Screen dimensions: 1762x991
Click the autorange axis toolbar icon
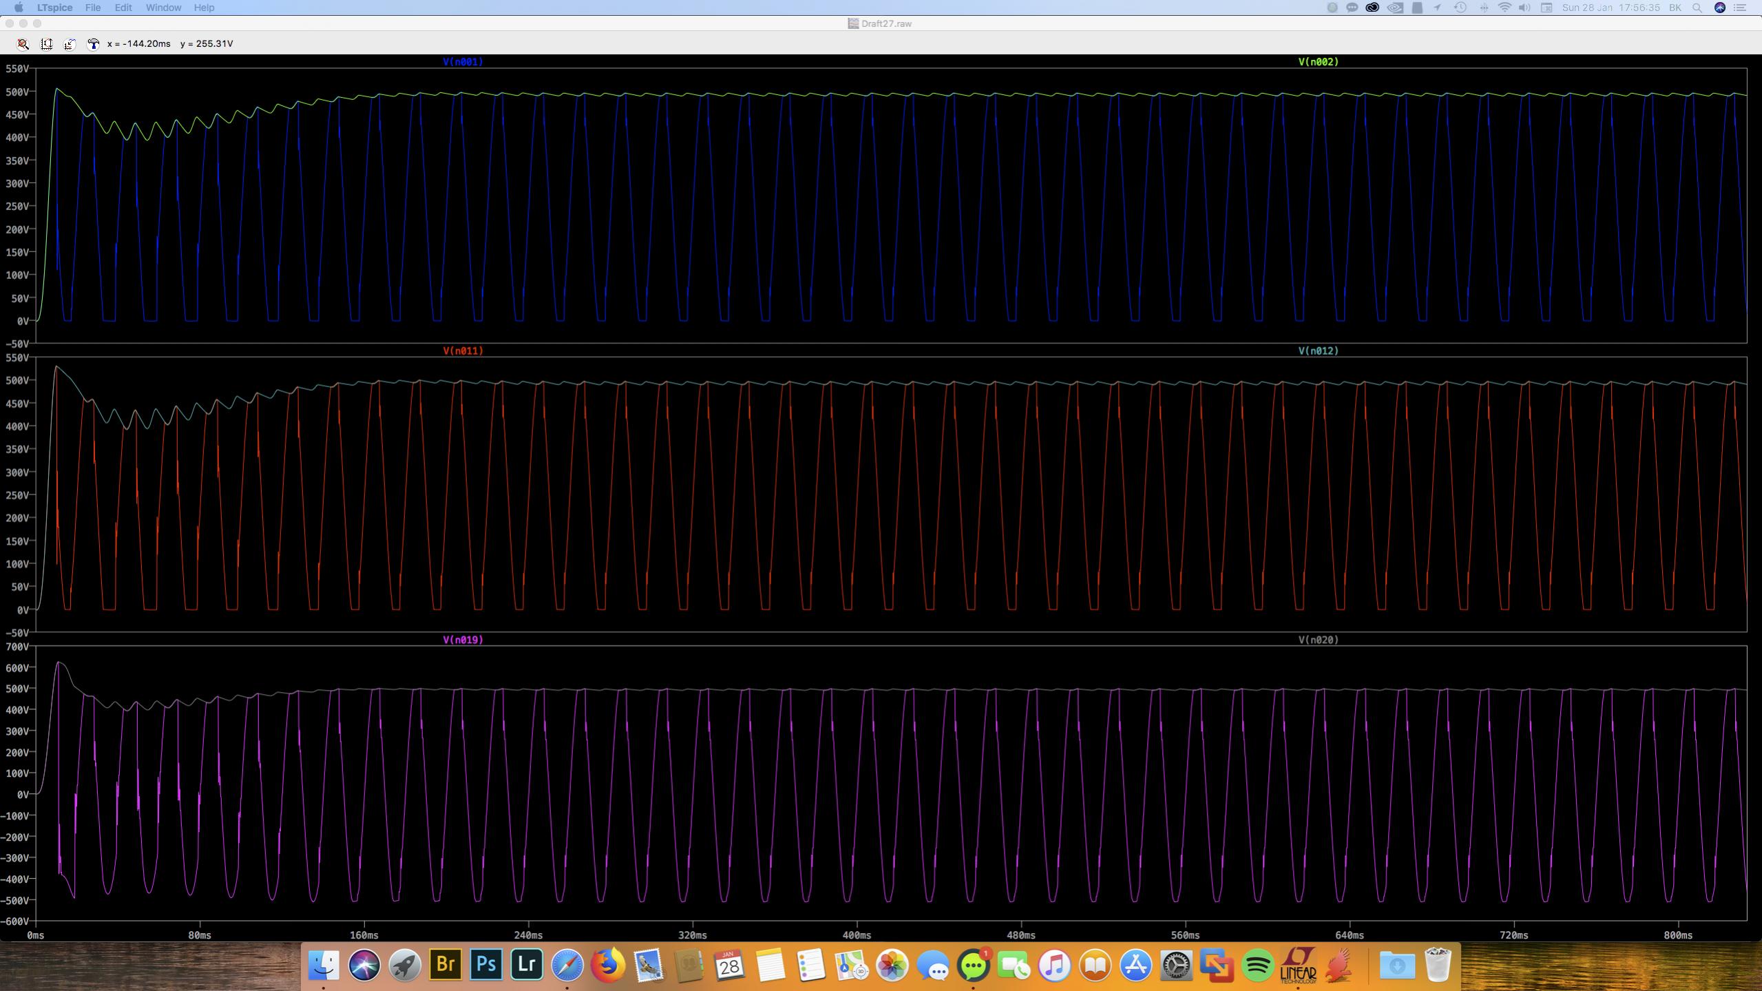[x=47, y=43]
